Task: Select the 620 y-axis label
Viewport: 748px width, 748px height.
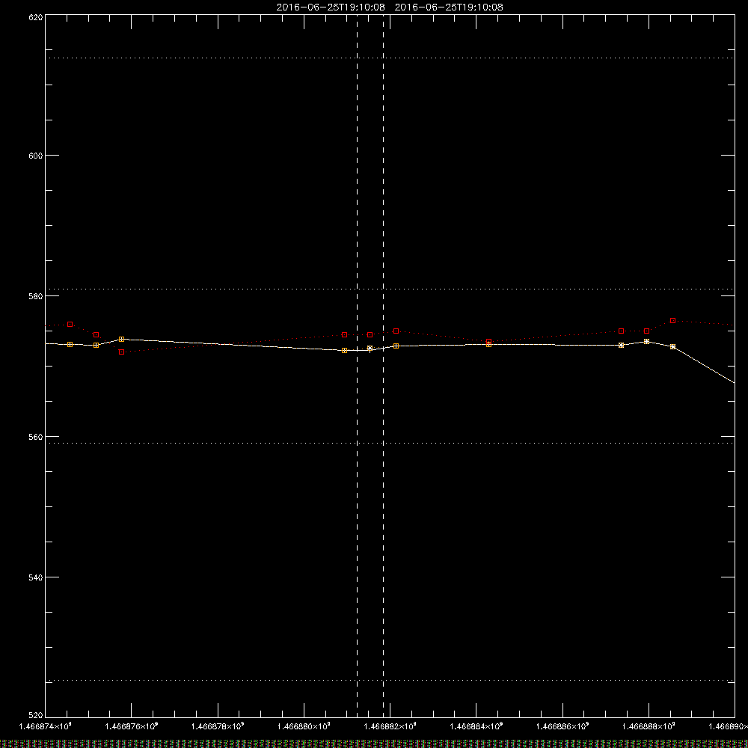Action: pyautogui.click(x=36, y=18)
